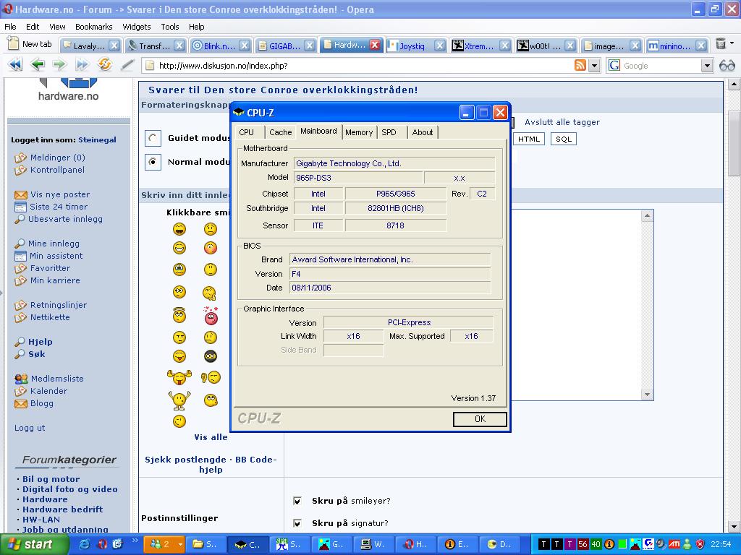Click the message box scroll up arrow
This screenshot has width=741, height=555.
[647, 215]
